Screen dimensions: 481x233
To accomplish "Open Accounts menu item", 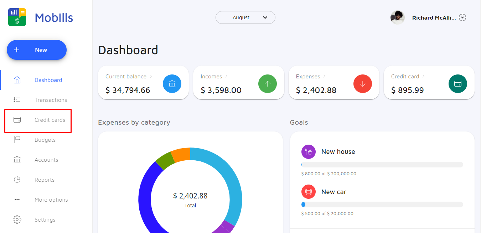I will pos(46,160).
